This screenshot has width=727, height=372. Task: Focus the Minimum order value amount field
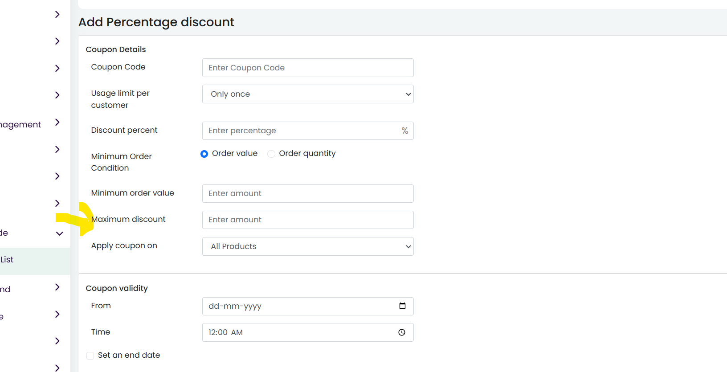point(308,193)
